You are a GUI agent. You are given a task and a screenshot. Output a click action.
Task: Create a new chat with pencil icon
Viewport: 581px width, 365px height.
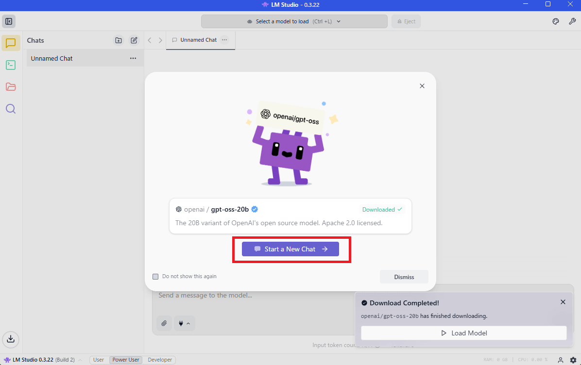(x=134, y=40)
